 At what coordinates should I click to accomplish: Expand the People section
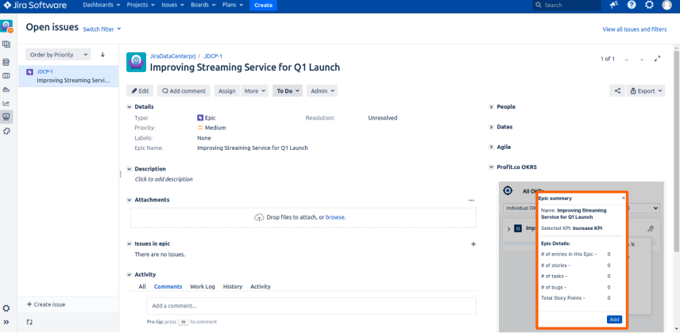tap(492, 107)
